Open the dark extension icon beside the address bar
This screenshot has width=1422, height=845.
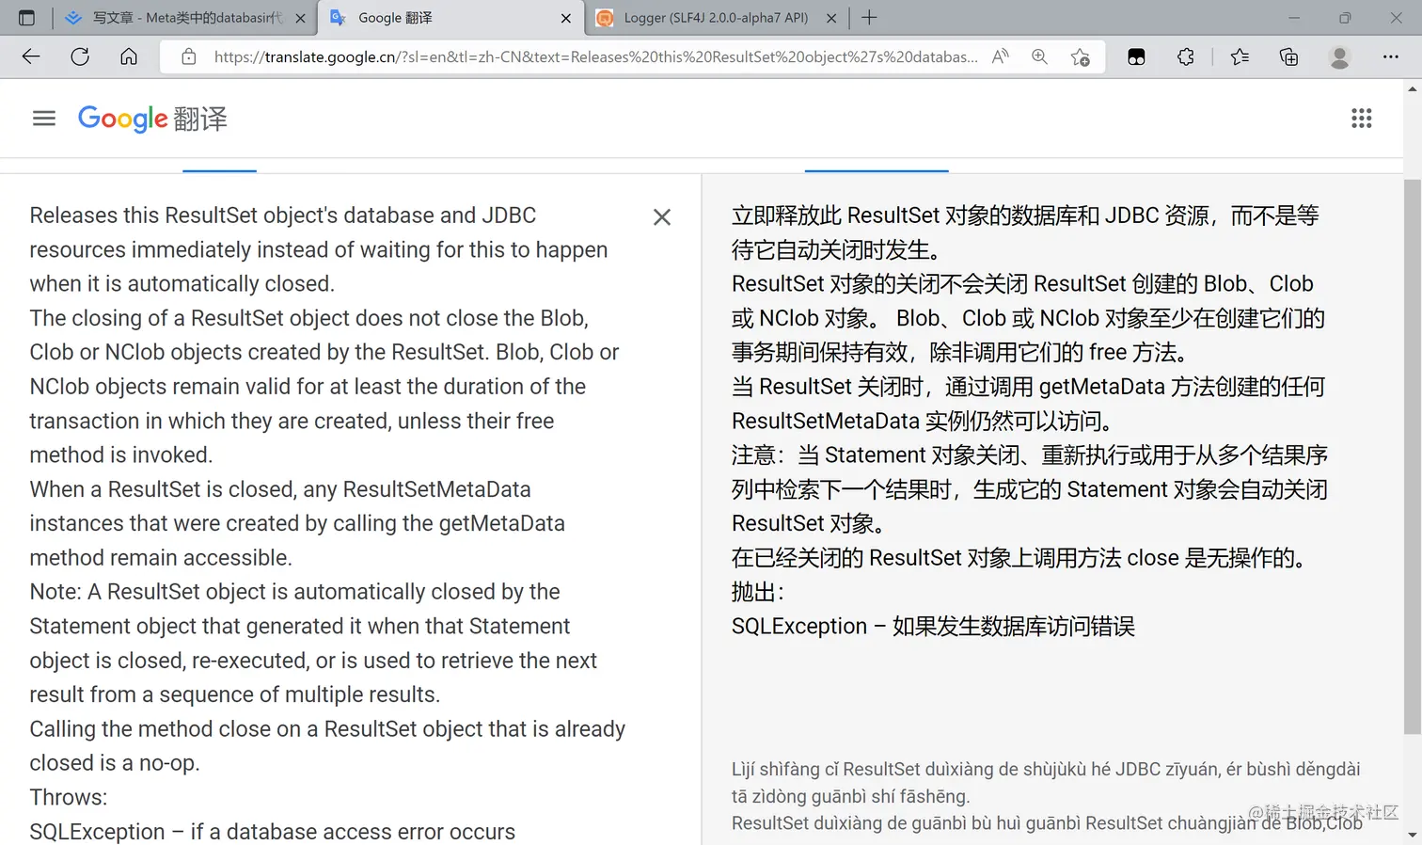point(1136,56)
